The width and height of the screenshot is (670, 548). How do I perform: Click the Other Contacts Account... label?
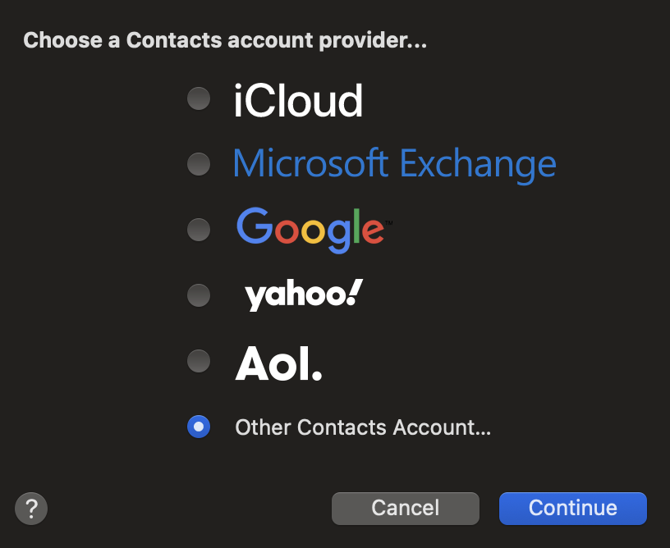coord(362,427)
